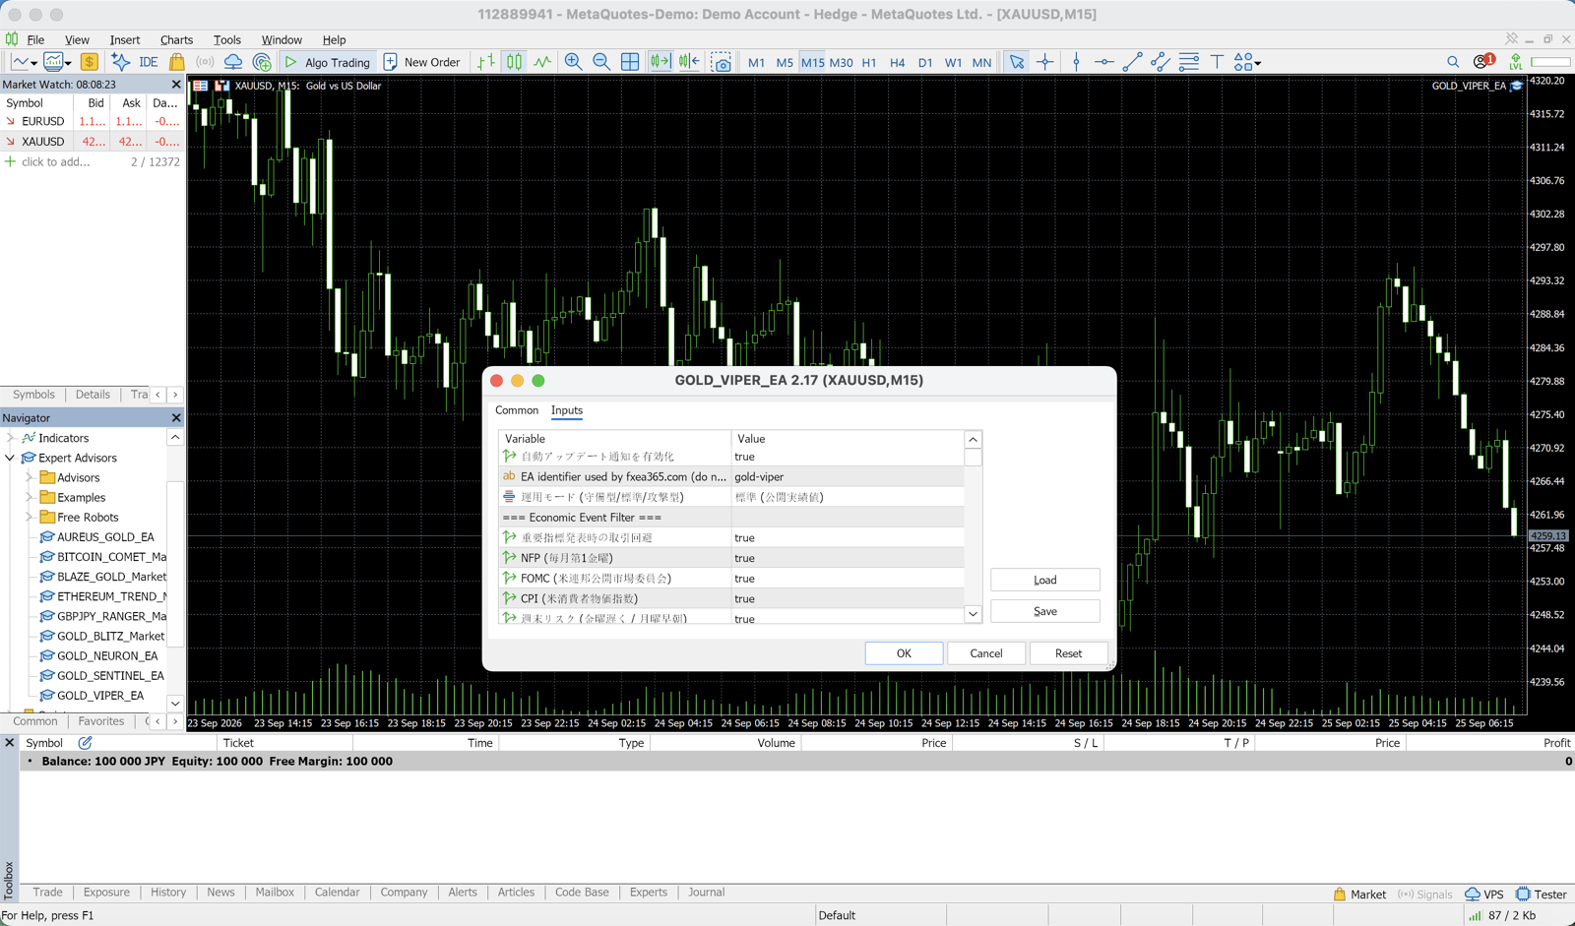Load an input set file
The height and width of the screenshot is (926, 1575).
coord(1045,580)
